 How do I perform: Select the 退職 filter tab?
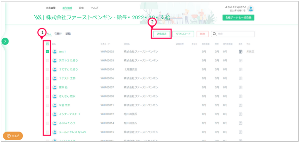pos(68,34)
